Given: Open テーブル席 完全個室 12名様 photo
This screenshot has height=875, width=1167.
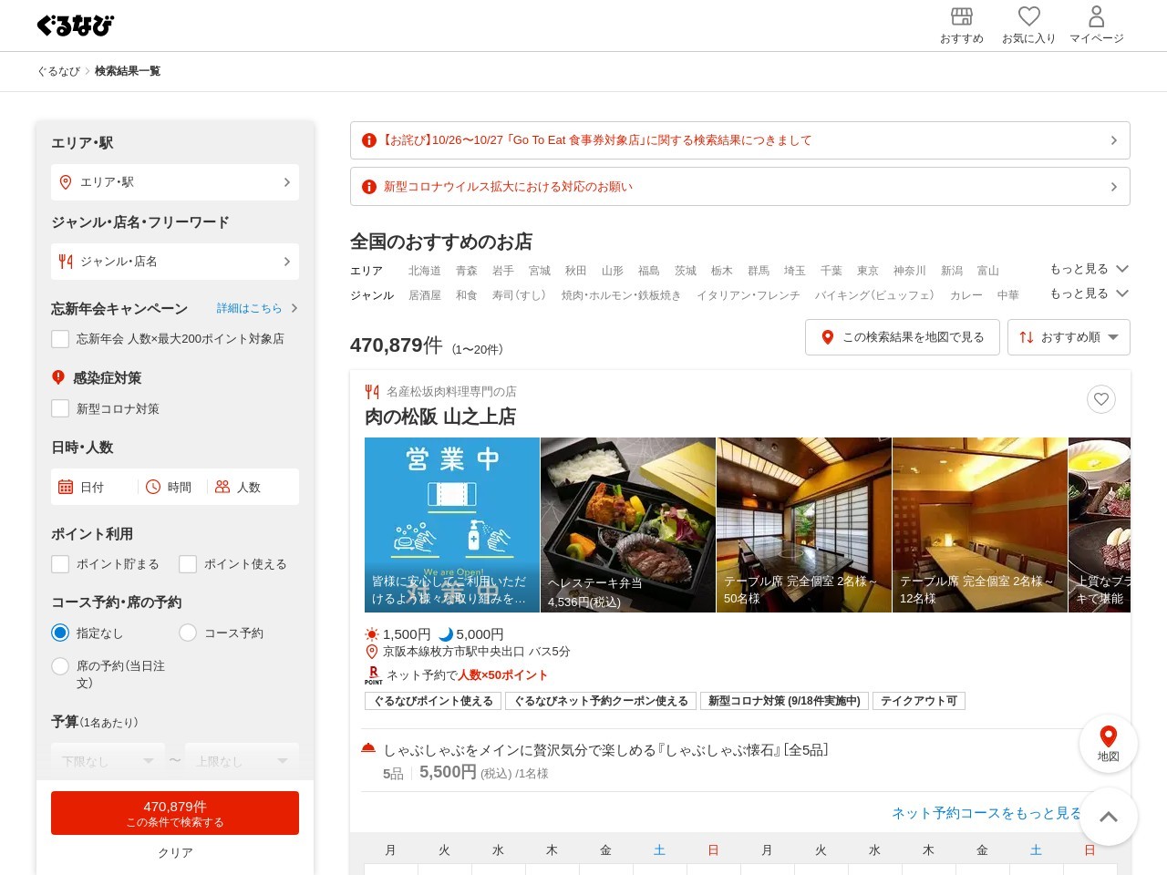Looking at the screenshot, I should (980, 525).
